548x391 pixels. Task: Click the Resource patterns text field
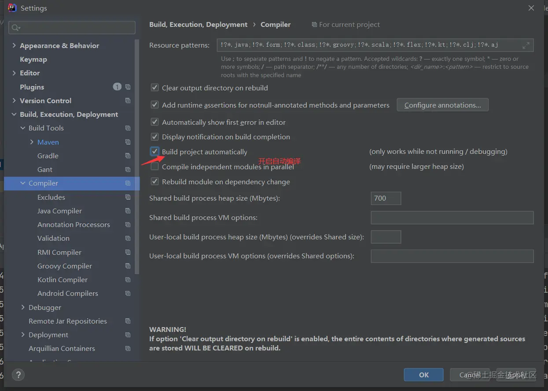coord(375,45)
